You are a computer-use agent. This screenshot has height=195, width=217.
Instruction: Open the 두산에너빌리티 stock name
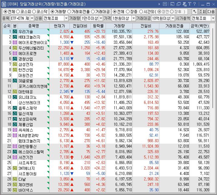tap(31, 48)
